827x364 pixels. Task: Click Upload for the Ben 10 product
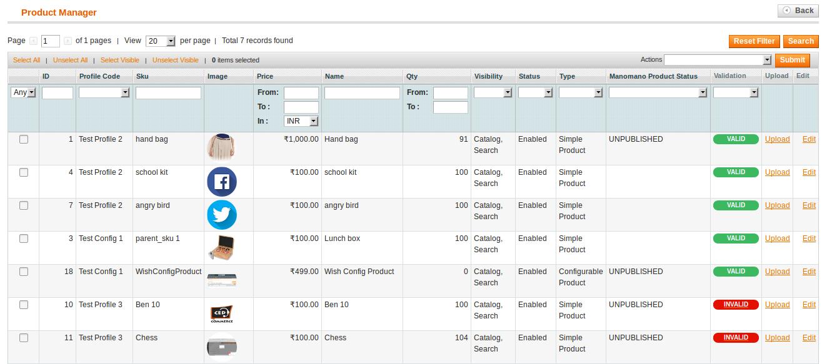tap(777, 305)
